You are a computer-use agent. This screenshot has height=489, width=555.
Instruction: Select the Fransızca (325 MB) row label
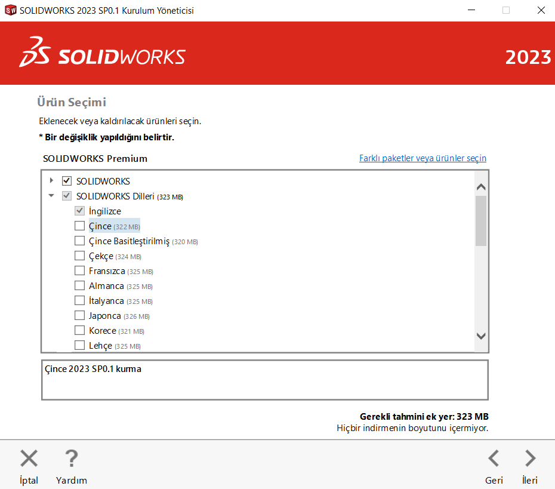(x=121, y=271)
